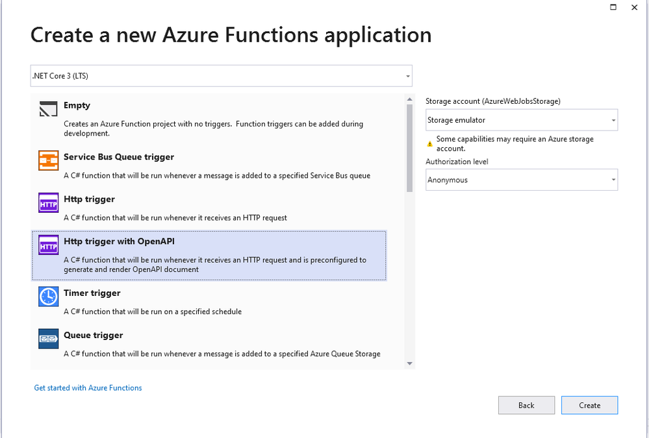Click the scroll down arrow of template list

409,363
